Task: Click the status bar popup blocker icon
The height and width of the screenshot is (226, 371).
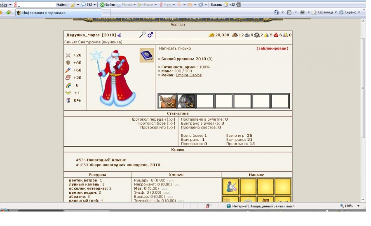Action: tap(208, 206)
